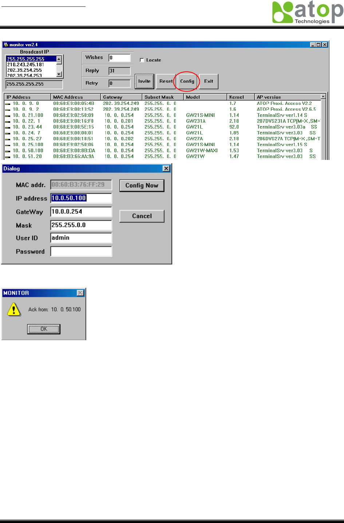
Task: Click device icon for 10.0.21.100 row
Action: [8, 115]
